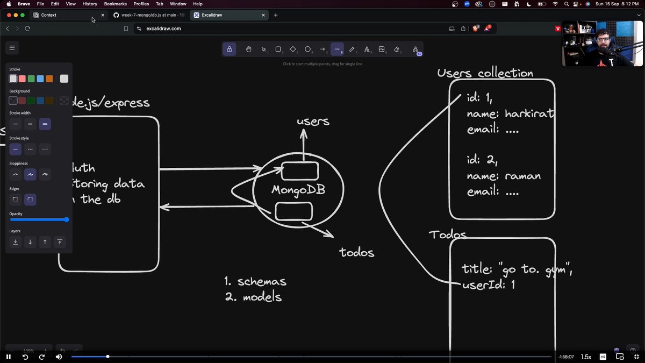The height and width of the screenshot is (363, 645).
Task: Pick the blue stroke color
Action: click(x=40, y=79)
